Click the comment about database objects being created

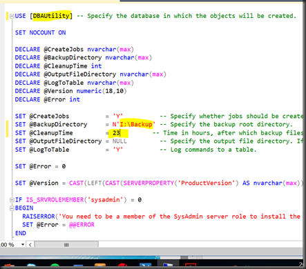coord(186,16)
